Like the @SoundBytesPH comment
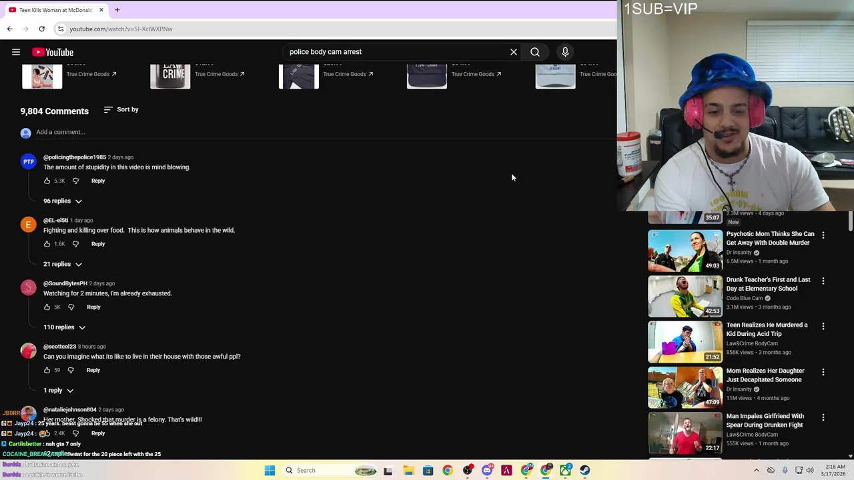 coord(47,307)
